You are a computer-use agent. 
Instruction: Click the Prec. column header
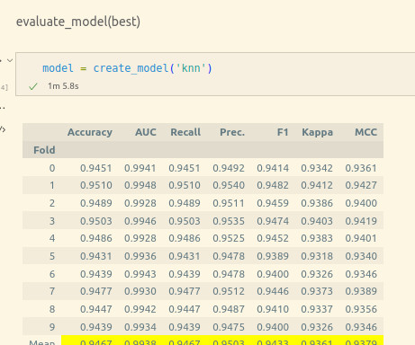click(x=232, y=132)
